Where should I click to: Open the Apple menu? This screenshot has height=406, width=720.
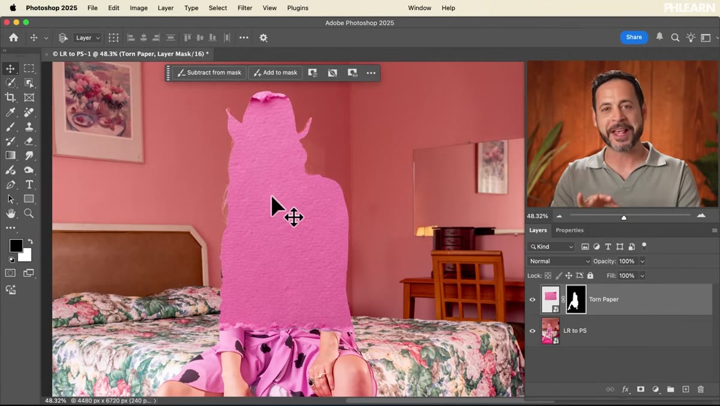(x=13, y=8)
